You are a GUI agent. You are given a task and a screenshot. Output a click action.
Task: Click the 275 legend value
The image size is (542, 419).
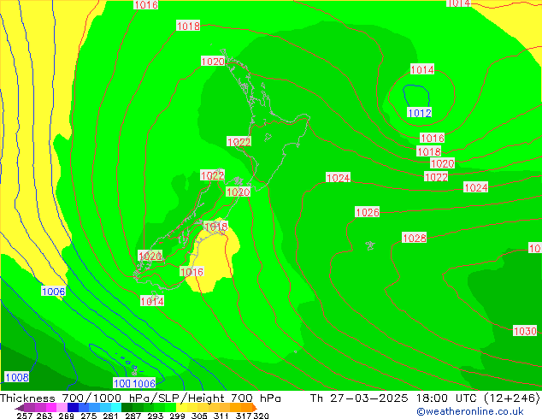coord(89,416)
